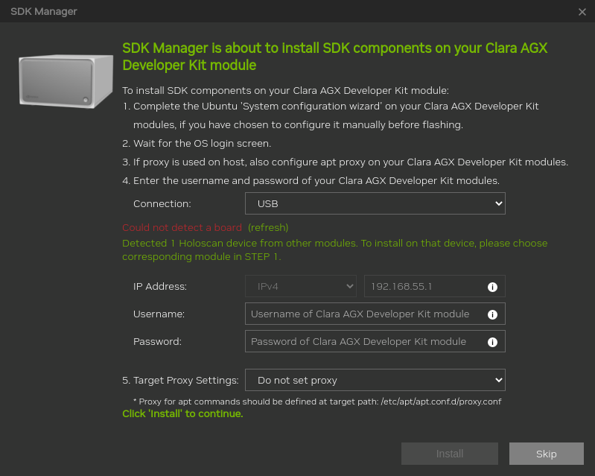Click the SDK Manager window title
The width and height of the screenshot is (595, 476).
pyautogui.click(x=44, y=12)
